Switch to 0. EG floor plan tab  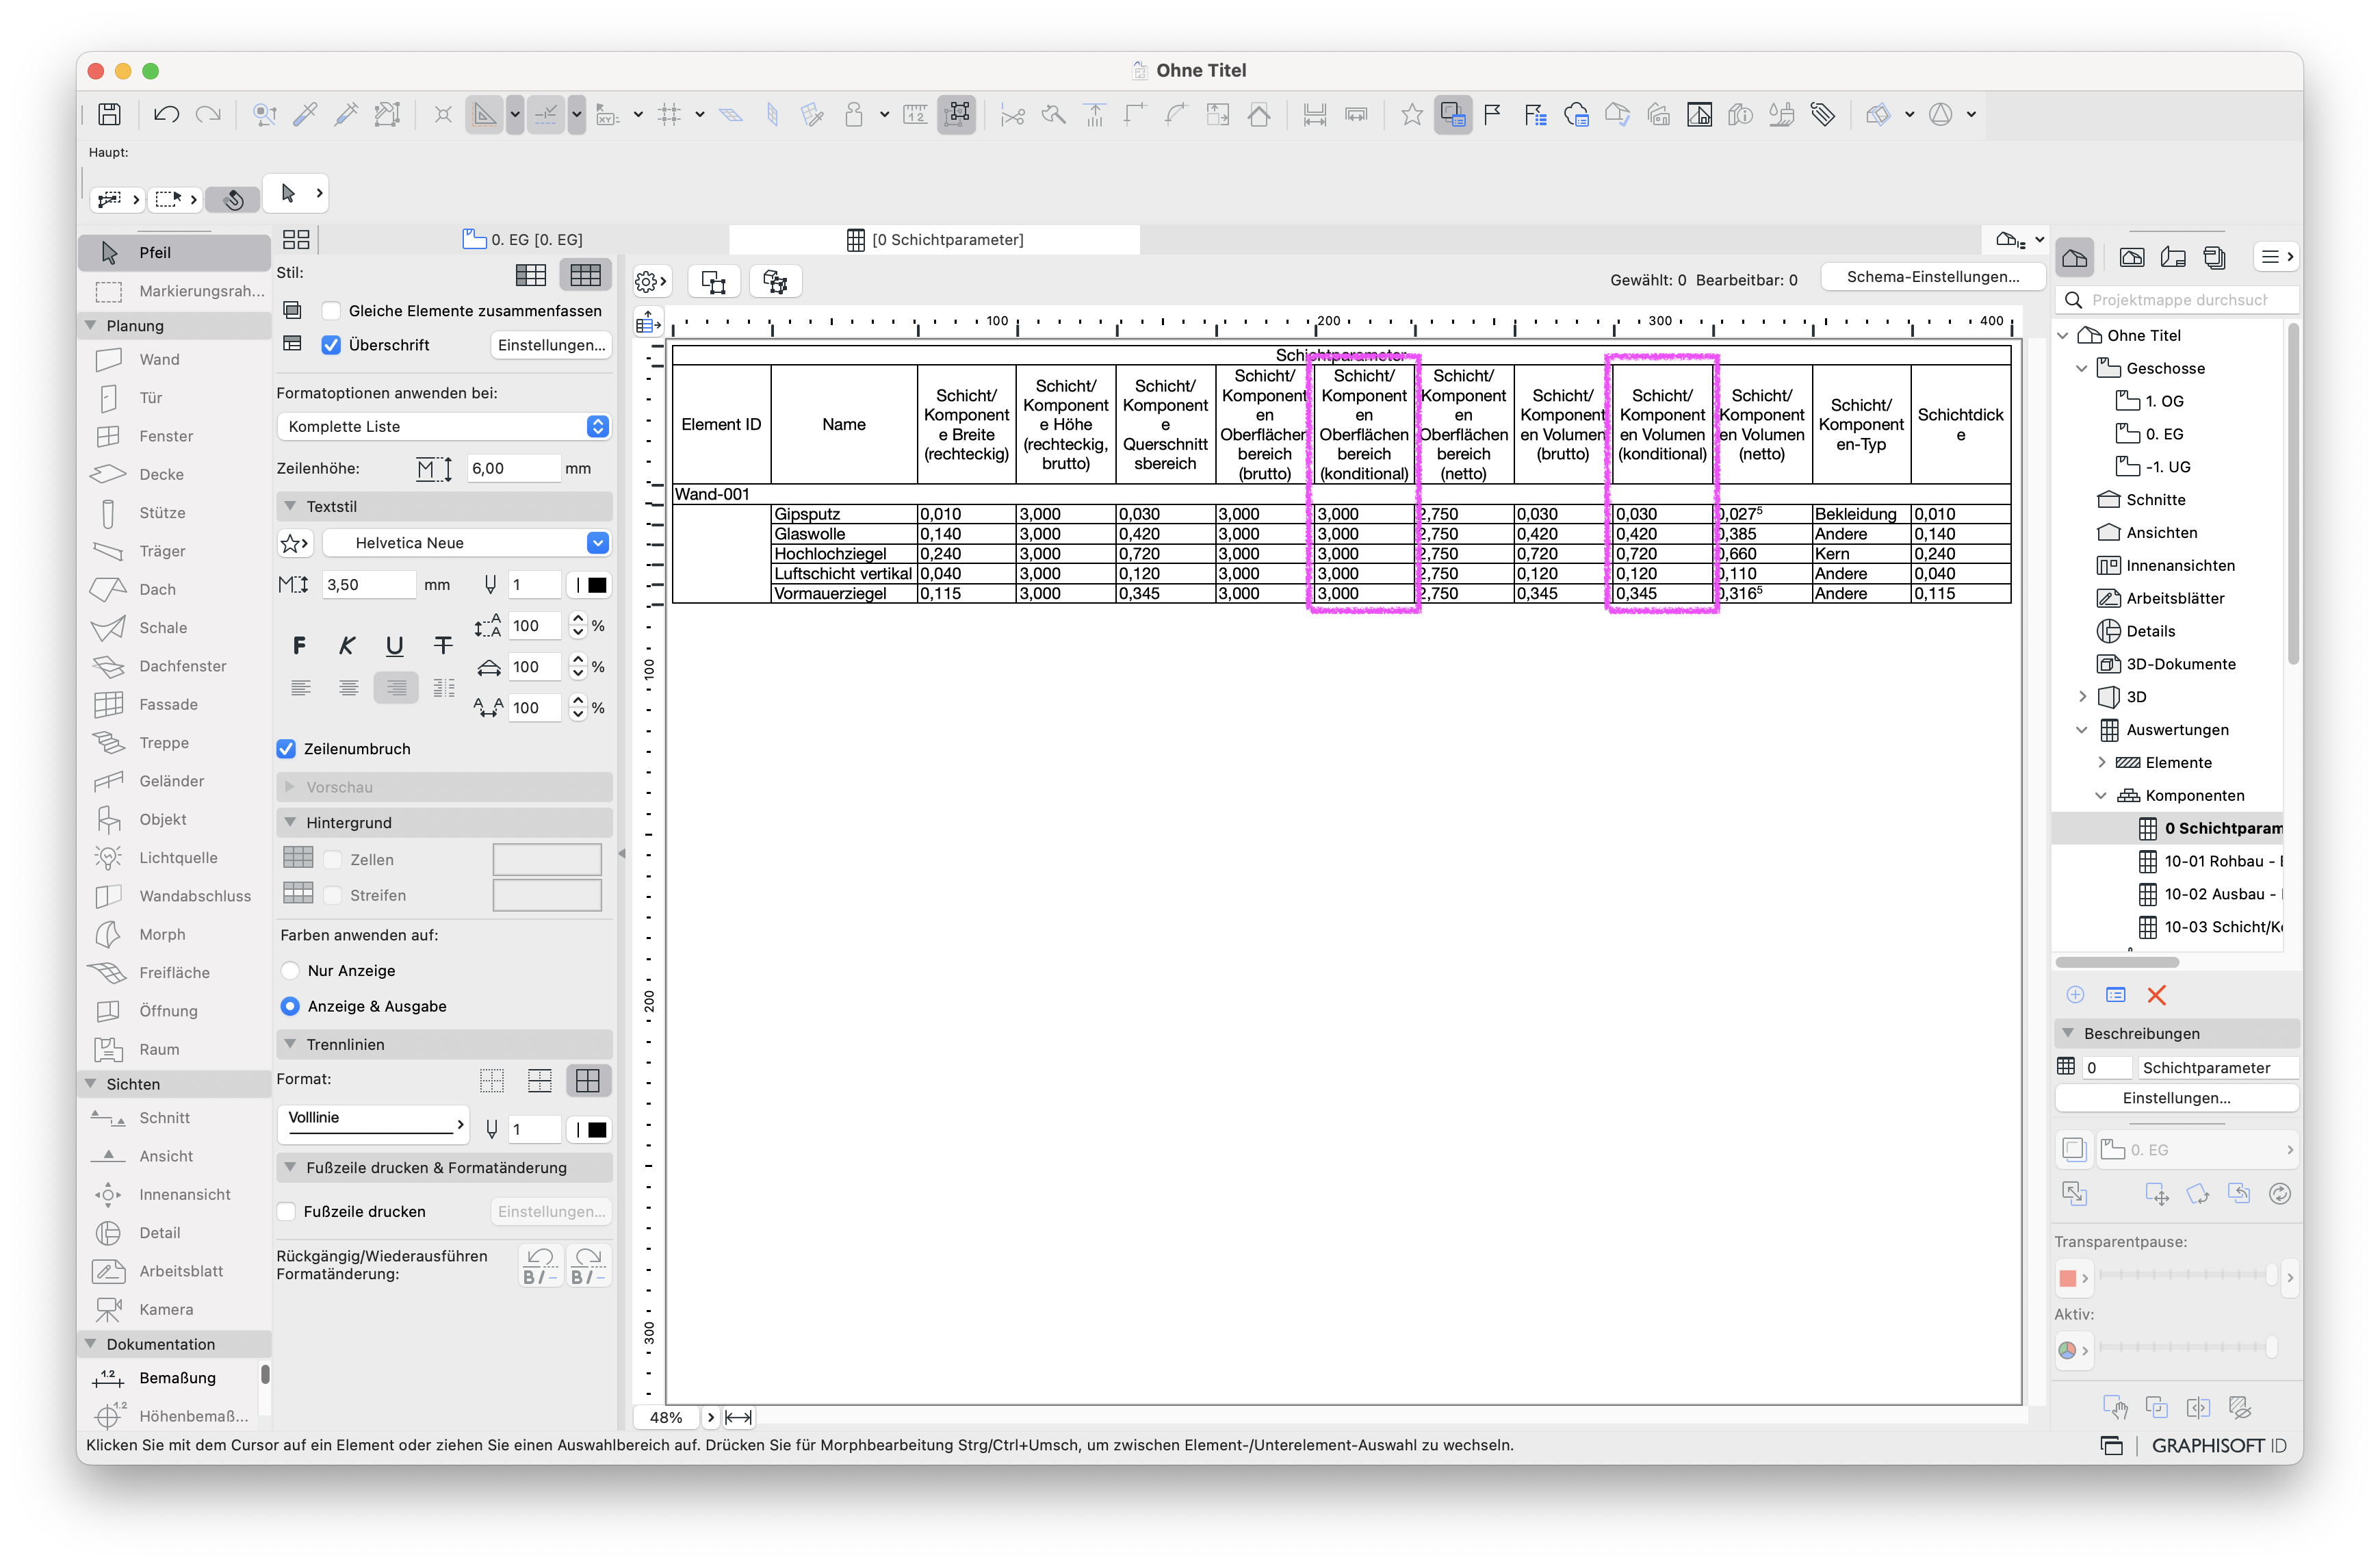[523, 239]
